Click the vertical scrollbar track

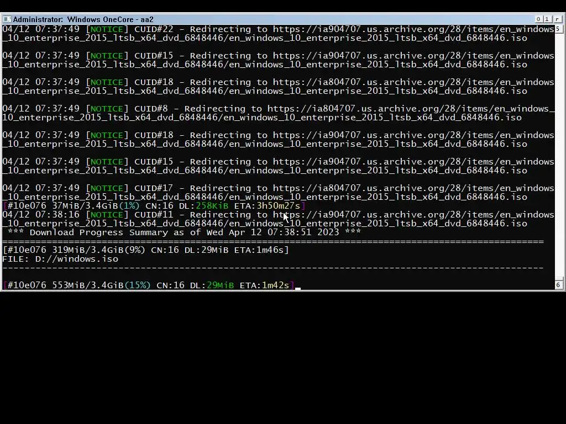click(558, 156)
